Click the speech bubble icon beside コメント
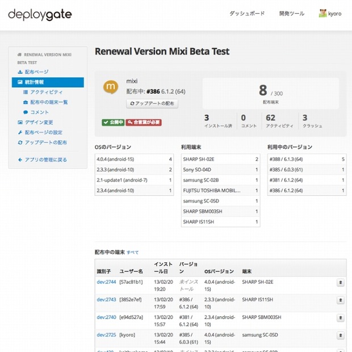352x352 pixels. [26, 112]
